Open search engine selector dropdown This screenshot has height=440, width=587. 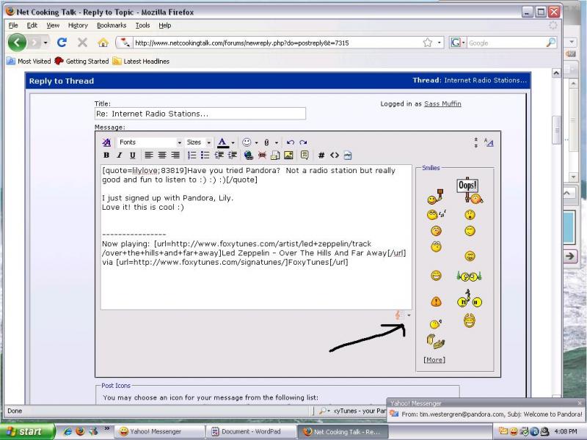tap(457, 43)
